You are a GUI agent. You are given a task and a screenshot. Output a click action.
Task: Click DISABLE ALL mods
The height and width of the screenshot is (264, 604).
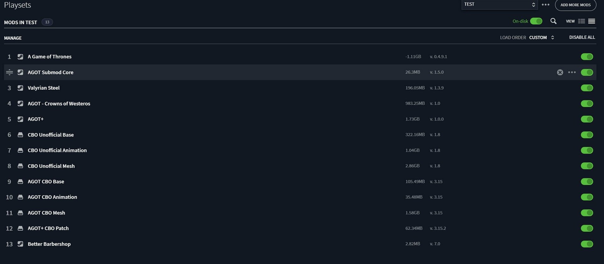[582, 37]
